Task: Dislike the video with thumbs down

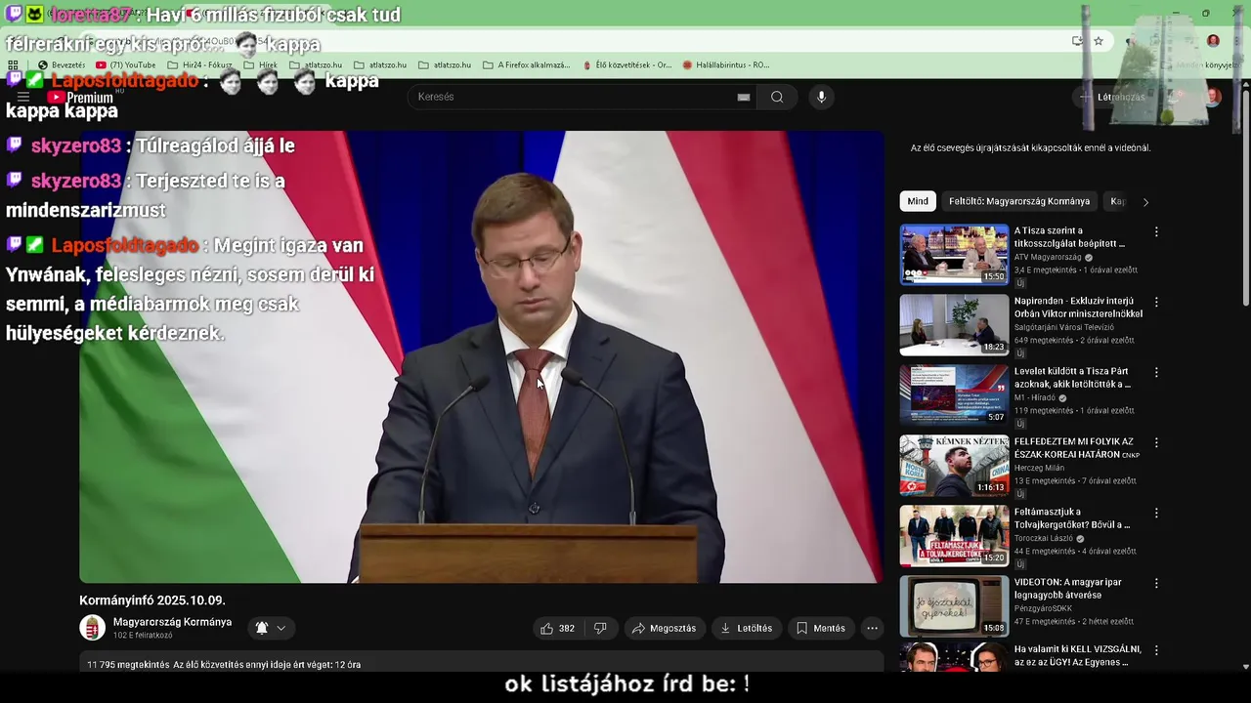Action: coord(601,628)
